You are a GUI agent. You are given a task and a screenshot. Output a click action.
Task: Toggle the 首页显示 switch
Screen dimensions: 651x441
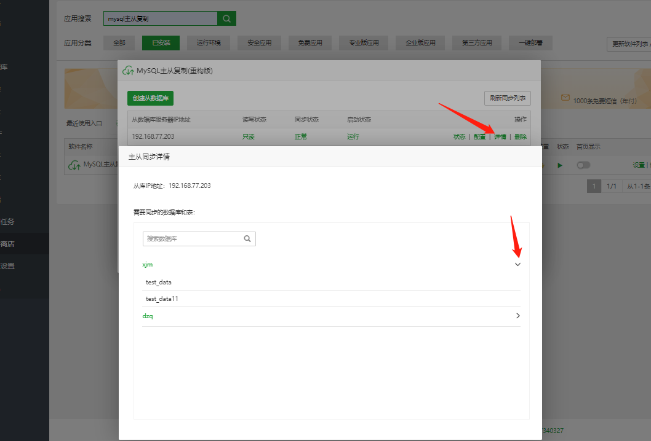583,165
